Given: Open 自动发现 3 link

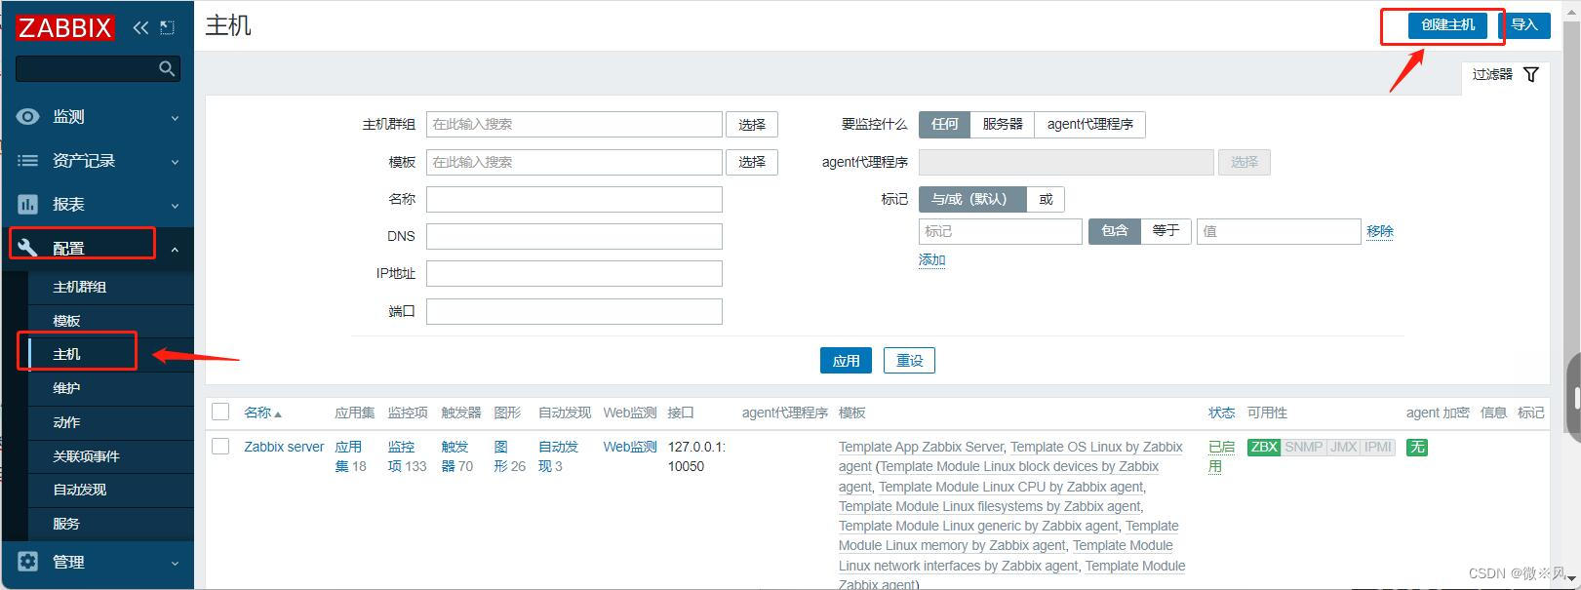Looking at the screenshot, I should 558,456.
